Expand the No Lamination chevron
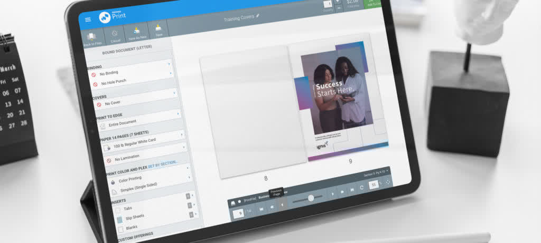Image resolution: width=541 pixels, height=243 pixels. 184,147
